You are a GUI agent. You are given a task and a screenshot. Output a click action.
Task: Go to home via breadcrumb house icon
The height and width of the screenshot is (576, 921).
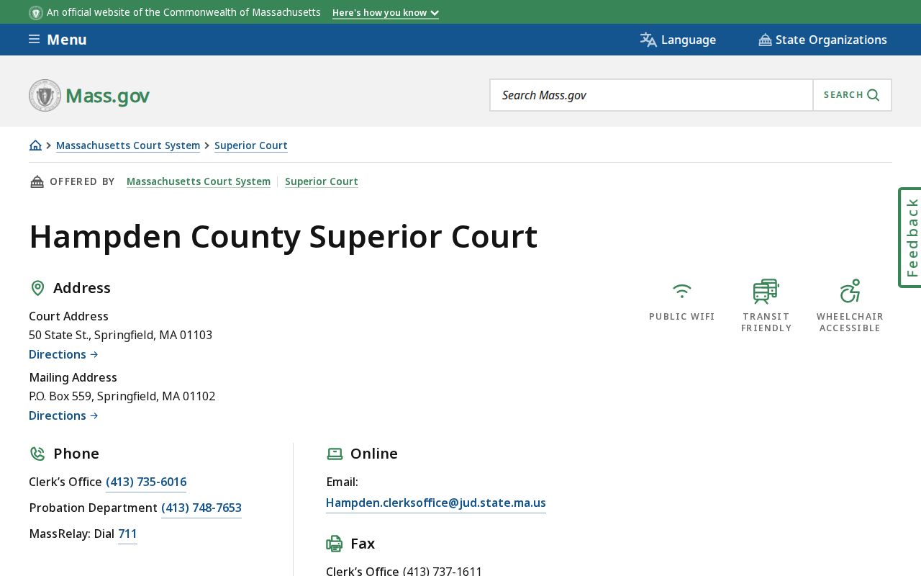click(35, 145)
